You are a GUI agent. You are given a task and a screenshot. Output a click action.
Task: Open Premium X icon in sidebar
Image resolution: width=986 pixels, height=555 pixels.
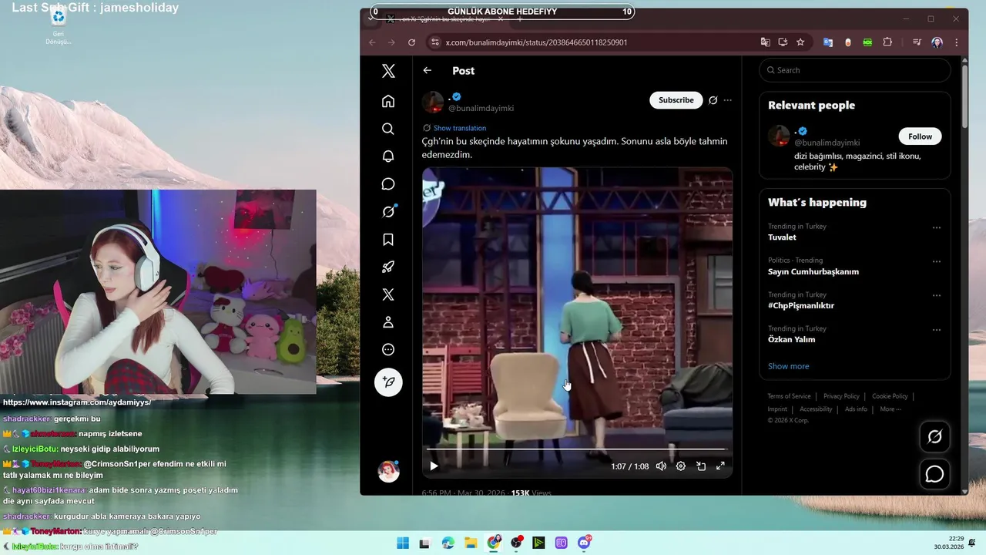pos(388,294)
